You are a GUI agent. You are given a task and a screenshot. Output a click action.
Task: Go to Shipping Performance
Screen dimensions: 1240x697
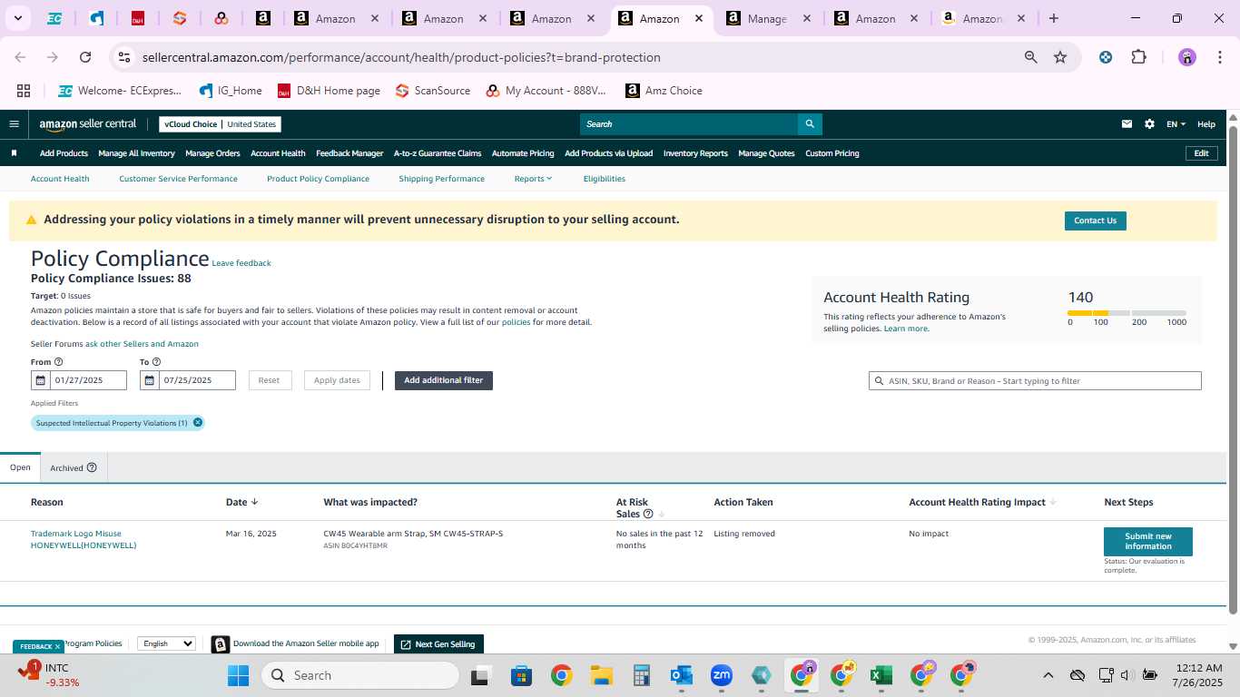[441, 179]
